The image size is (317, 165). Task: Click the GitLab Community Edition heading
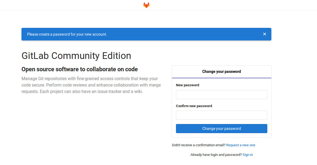click(76, 56)
